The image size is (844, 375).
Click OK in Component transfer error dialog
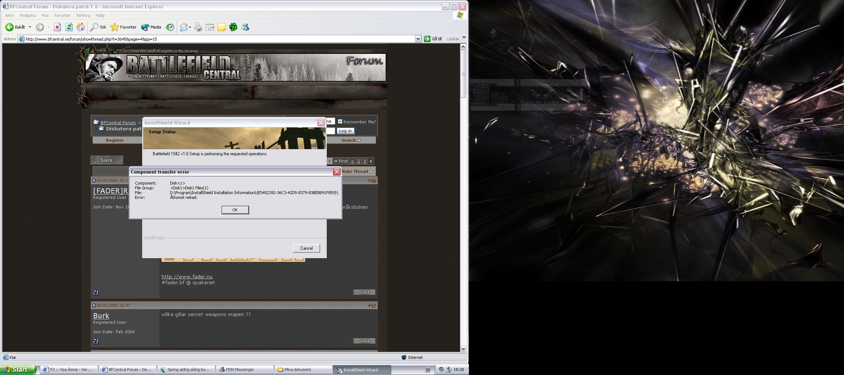tap(235, 210)
